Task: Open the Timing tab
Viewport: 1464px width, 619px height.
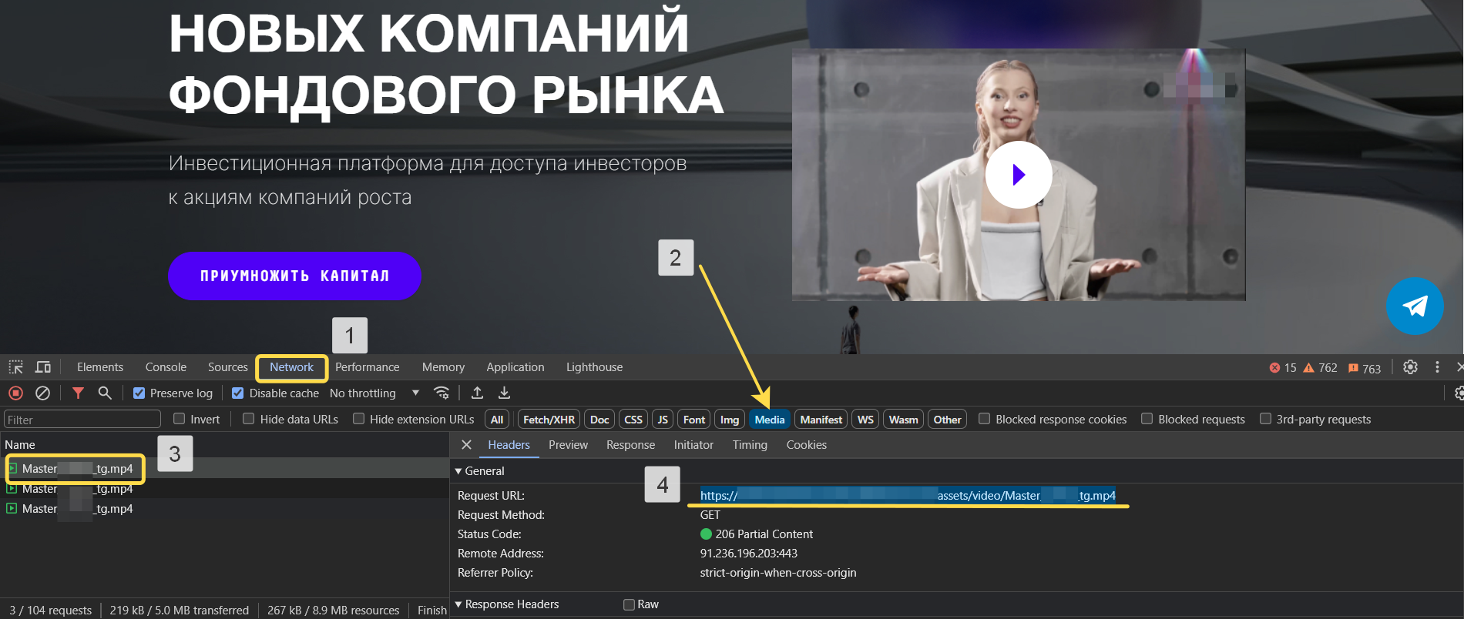Action: pos(750,445)
